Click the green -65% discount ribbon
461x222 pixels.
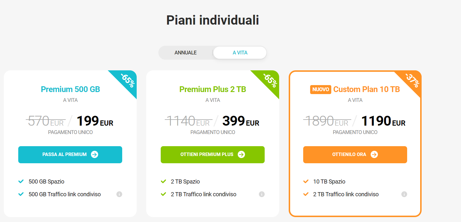(270, 80)
